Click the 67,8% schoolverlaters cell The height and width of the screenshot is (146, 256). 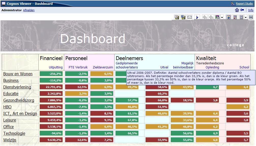127,120
